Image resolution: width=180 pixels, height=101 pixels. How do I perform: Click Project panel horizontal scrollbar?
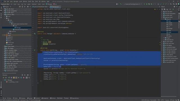[9, 73]
